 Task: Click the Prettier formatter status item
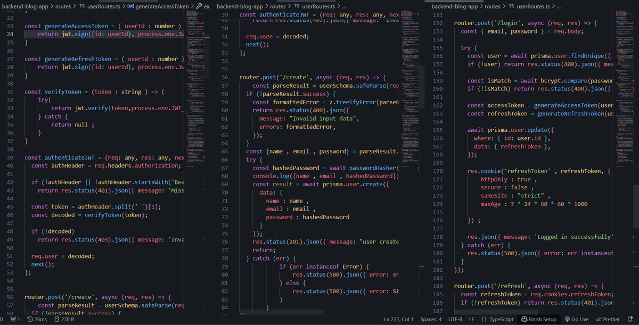607,319
